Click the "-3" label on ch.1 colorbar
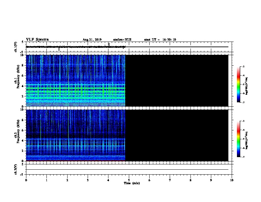Viewport: 261px width, 202px height. coord(243,66)
